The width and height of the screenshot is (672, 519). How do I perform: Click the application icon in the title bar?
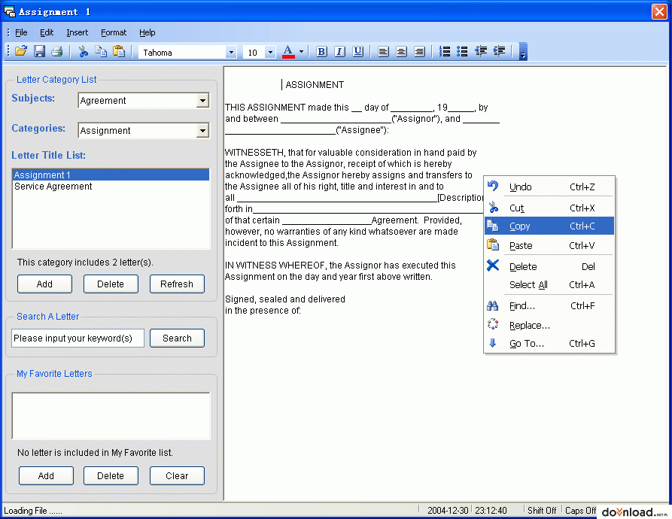pos(10,11)
